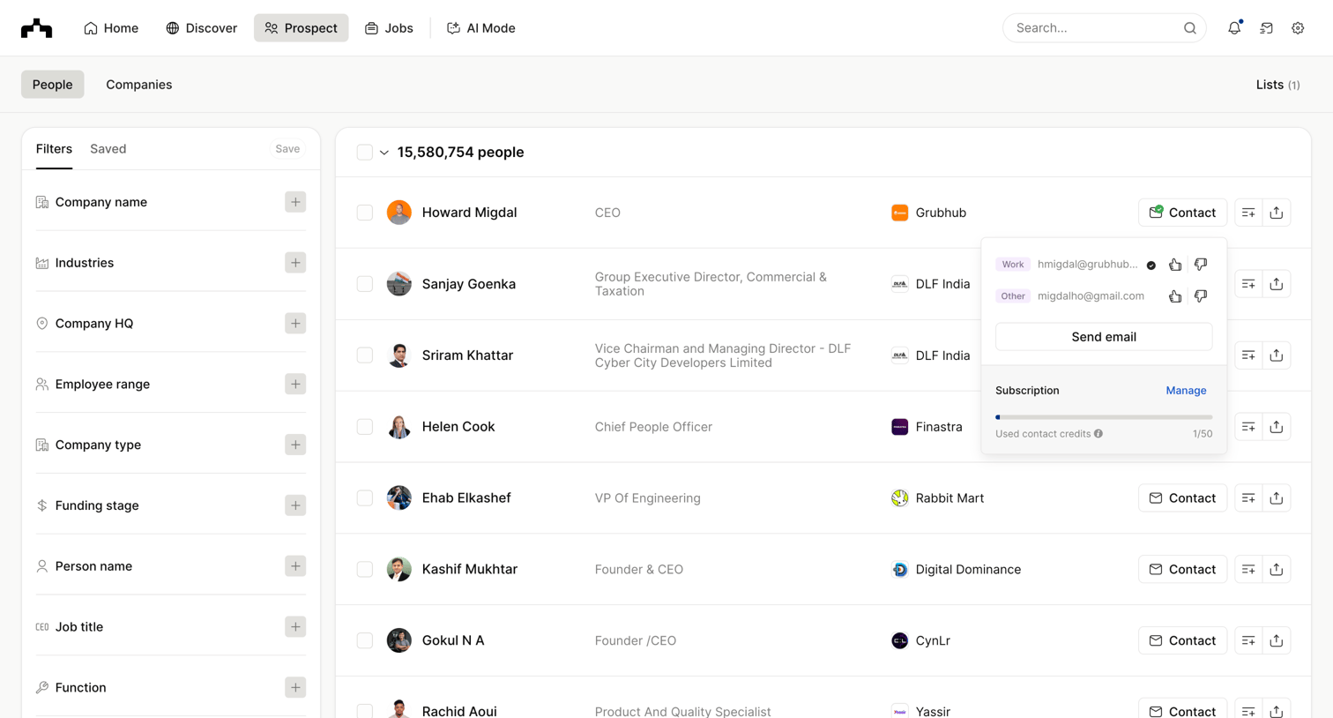This screenshot has height=718, width=1333.
Task: Check the Gokul N A row checkbox
Action: tap(365, 641)
